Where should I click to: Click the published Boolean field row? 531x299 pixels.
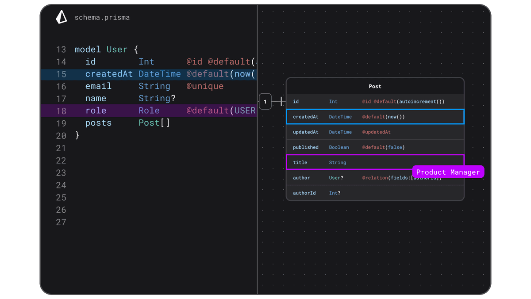[375, 147]
